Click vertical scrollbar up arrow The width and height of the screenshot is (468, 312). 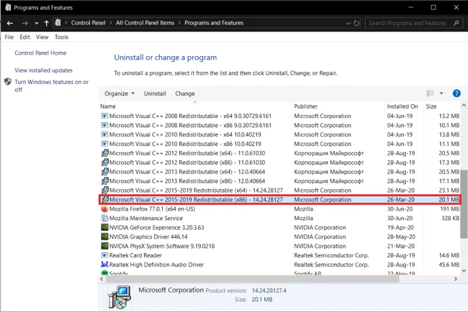(464, 105)
